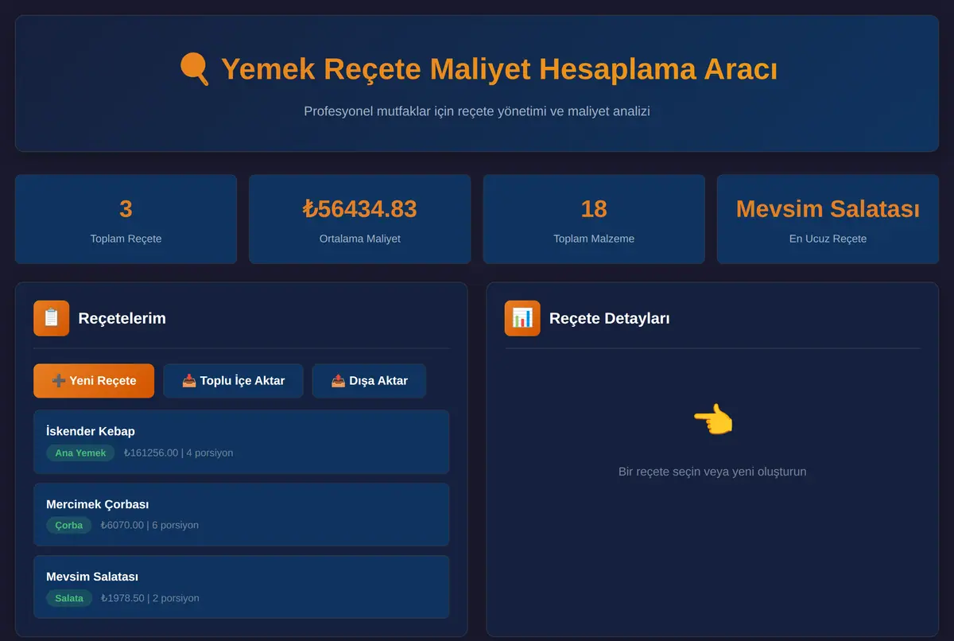Click the Toplam Malzeme count 18
Screen dimensions: 954x641
click(594, 209)
